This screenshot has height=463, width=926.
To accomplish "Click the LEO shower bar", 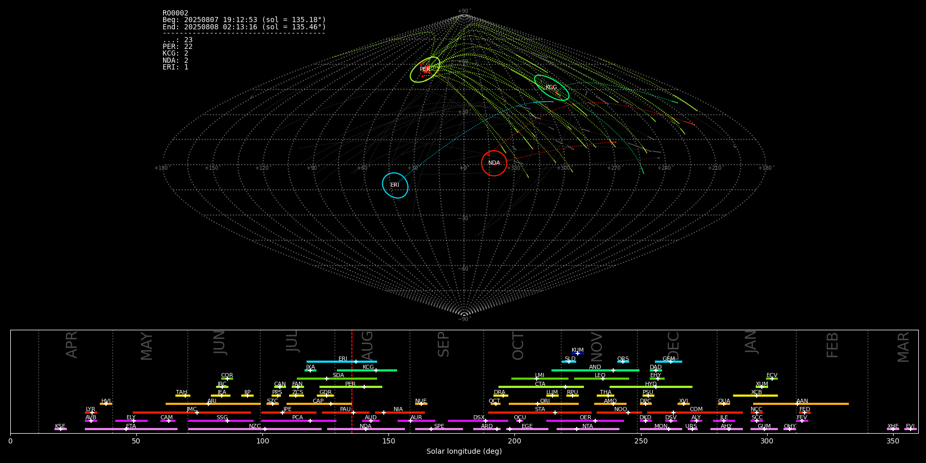I will click(601, 379).
